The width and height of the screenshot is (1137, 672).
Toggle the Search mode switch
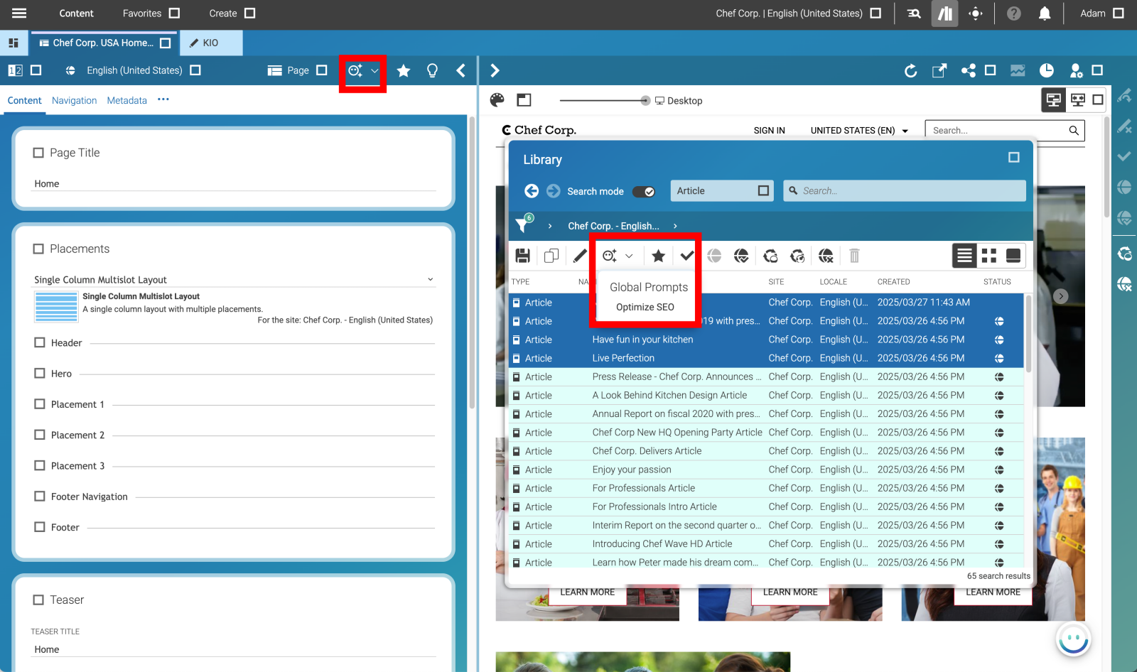644,191
